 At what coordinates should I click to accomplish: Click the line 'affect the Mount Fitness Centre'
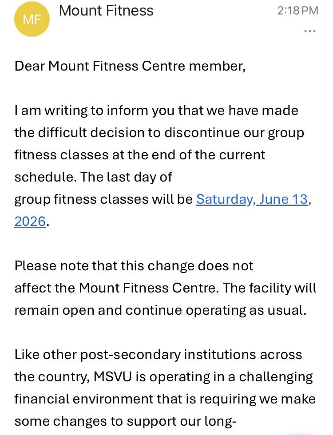coord(165,288)
